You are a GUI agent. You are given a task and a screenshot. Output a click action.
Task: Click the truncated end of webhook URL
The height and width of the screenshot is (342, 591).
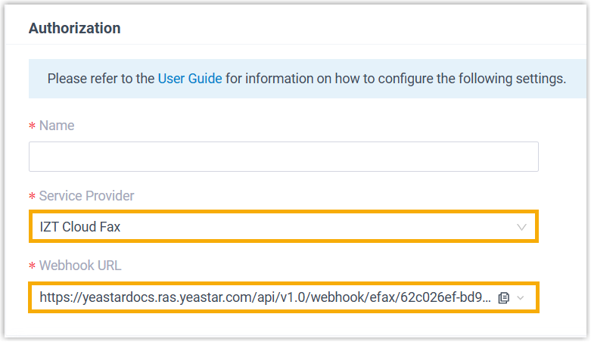pyautogui.click(x=477, y=298)
